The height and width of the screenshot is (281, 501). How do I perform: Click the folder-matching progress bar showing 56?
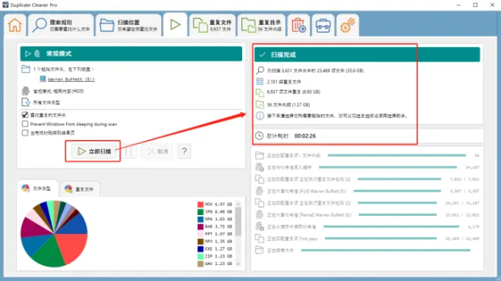click(396, 155)
